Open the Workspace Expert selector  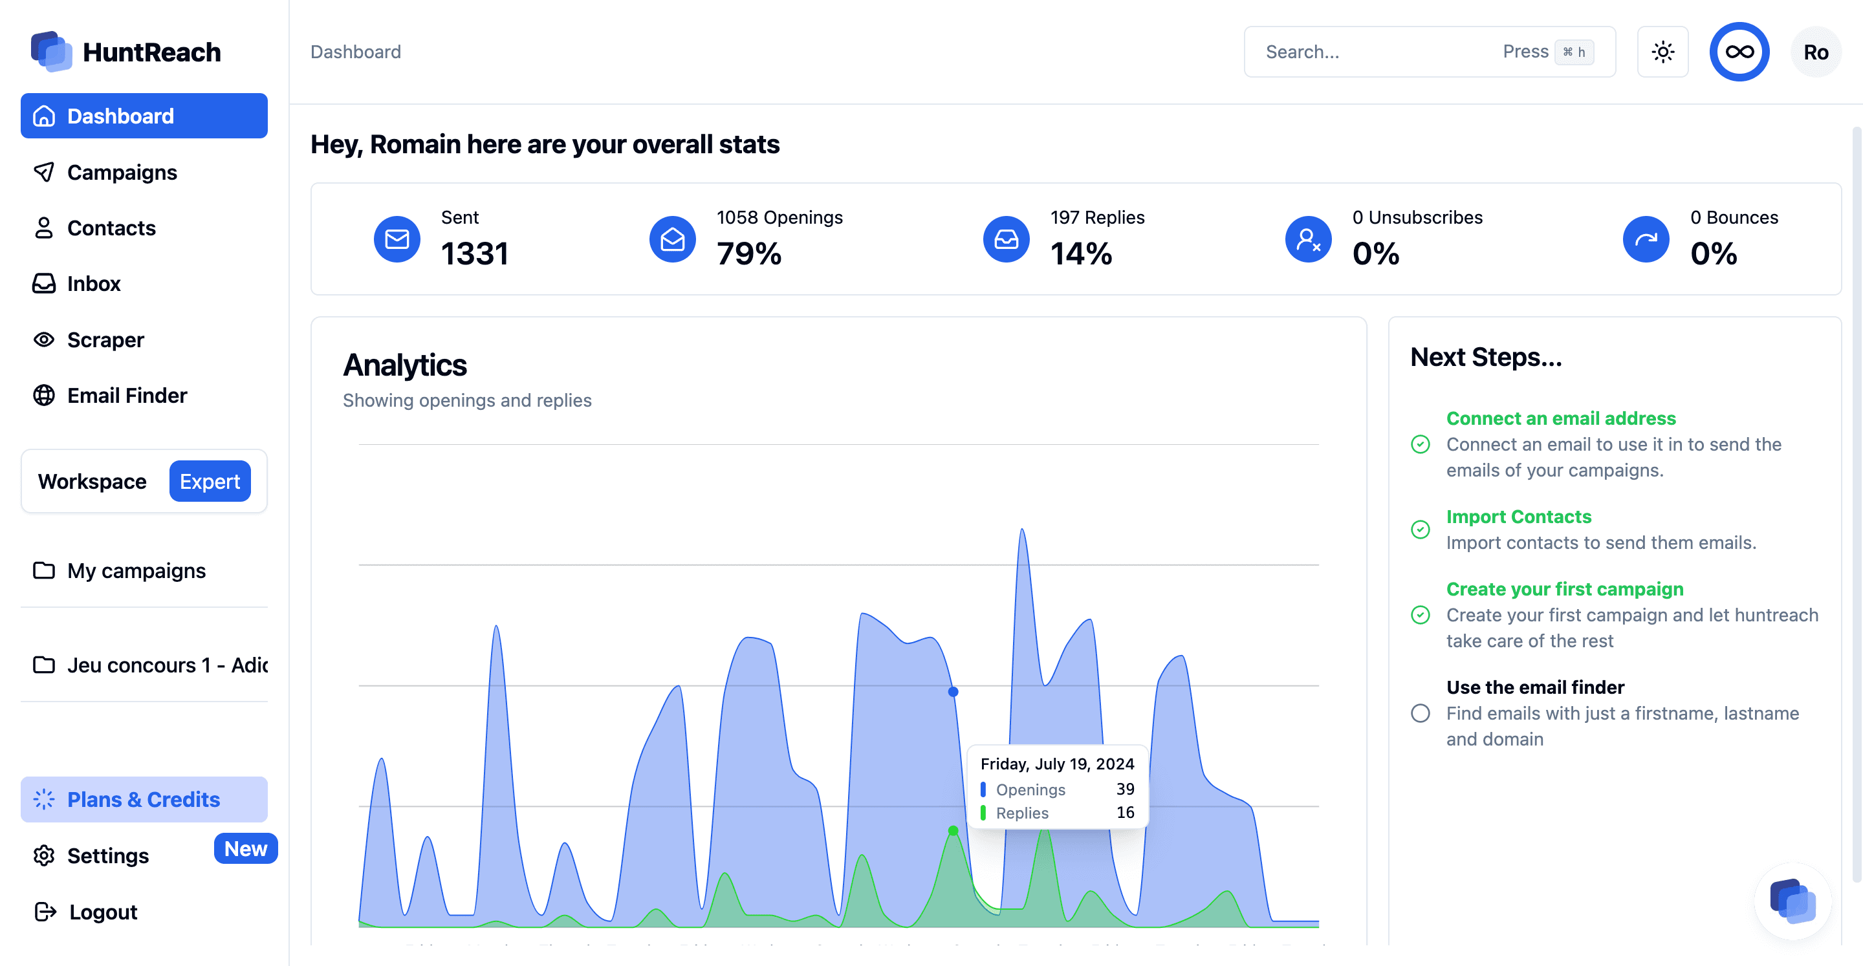pyautogui.click(x=144, y=482)
